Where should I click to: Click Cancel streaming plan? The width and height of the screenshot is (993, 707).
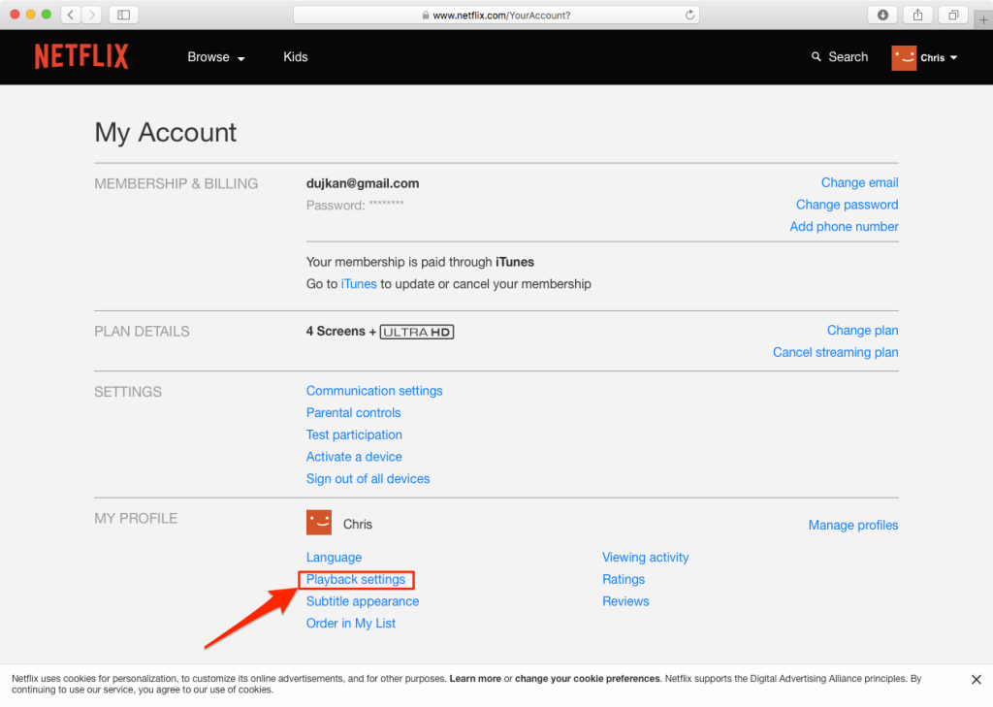coord(835,352)
